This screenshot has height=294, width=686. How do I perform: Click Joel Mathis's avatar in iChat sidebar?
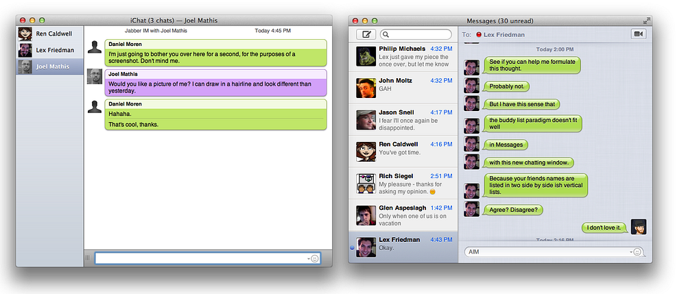pos(25,67)
